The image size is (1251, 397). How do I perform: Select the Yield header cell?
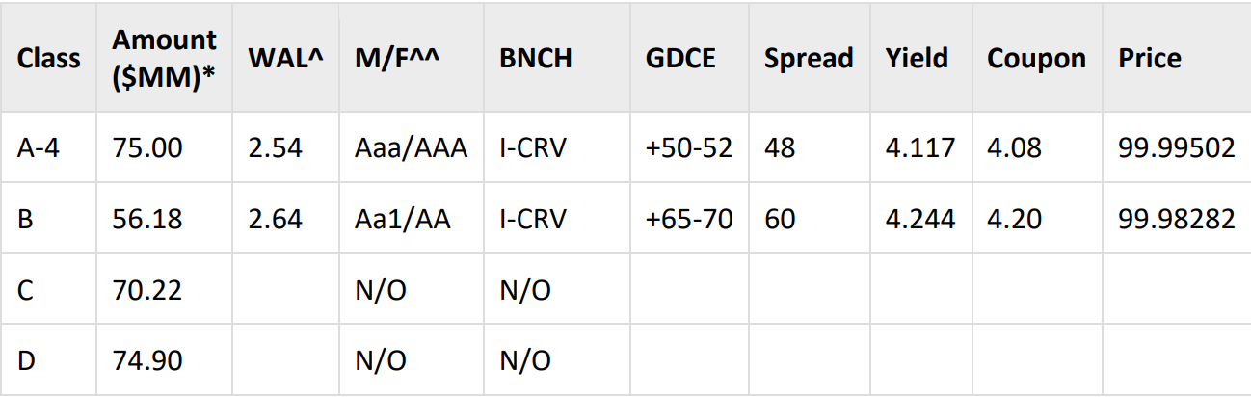coord(917,58)
